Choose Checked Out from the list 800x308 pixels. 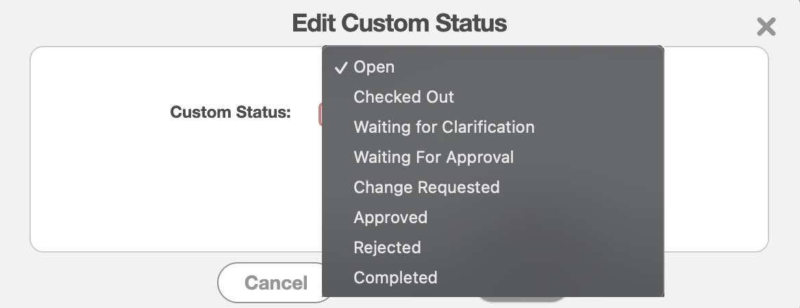point(403,97)
